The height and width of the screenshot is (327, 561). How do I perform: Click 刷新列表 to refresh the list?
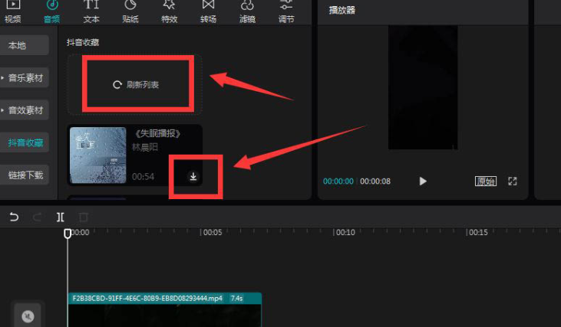(137, 85)
